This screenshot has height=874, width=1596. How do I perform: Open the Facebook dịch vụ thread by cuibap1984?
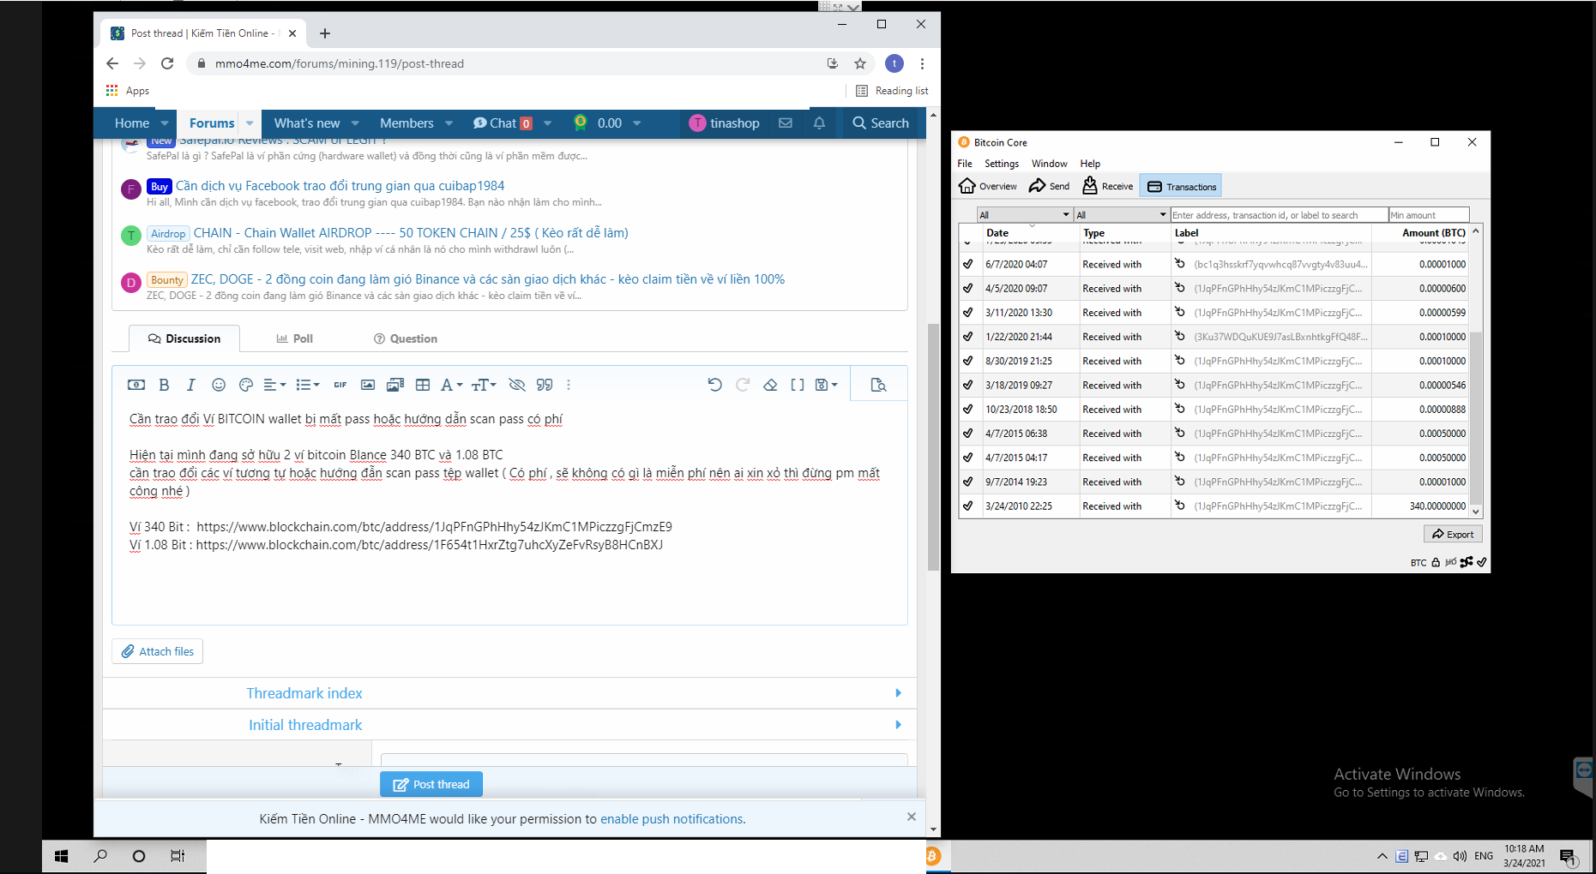[x=340, y=186]
